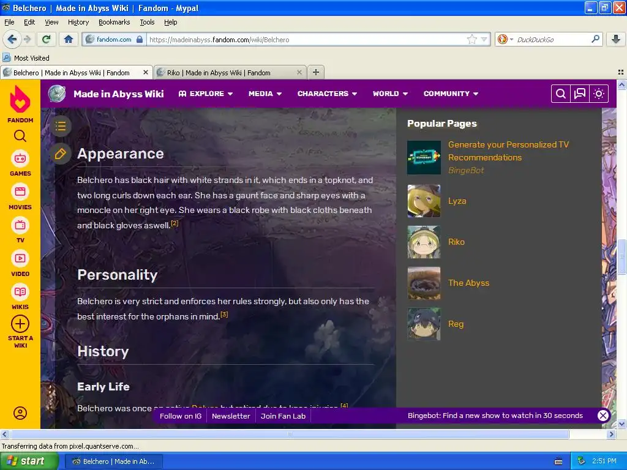Open the Reg popular page link
The width and height of the screenshot is (627, 470).
456,324
